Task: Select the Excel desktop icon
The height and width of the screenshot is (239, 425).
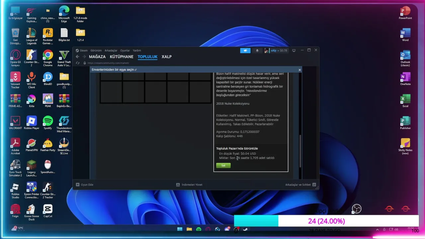Action: [405, 101]
